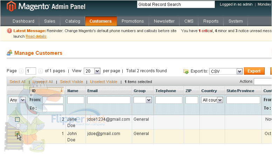
Task: Click the Unselect Visible link
Action: point(104,82)
